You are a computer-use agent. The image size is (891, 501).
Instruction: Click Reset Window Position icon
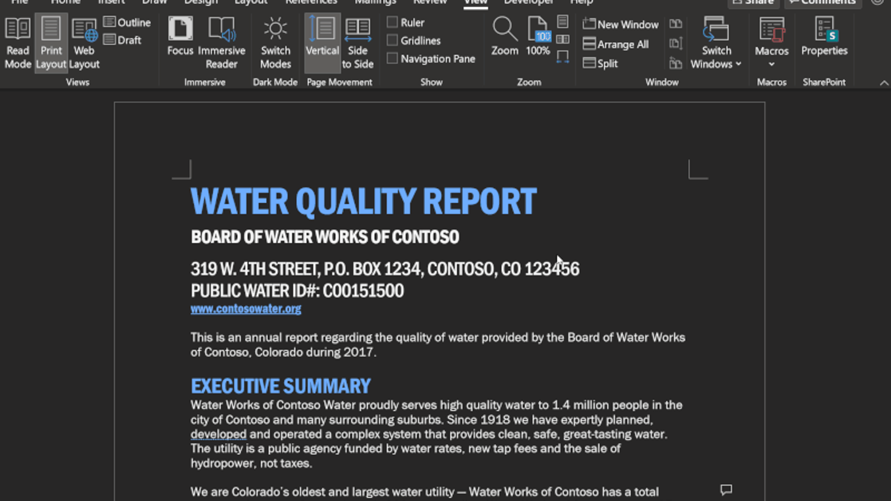[675, 63]
